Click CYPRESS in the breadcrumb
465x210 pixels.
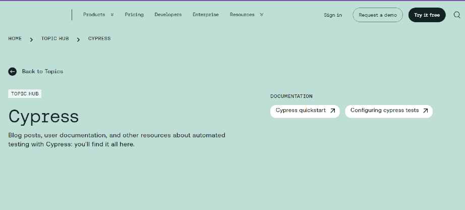coord(99,38)
